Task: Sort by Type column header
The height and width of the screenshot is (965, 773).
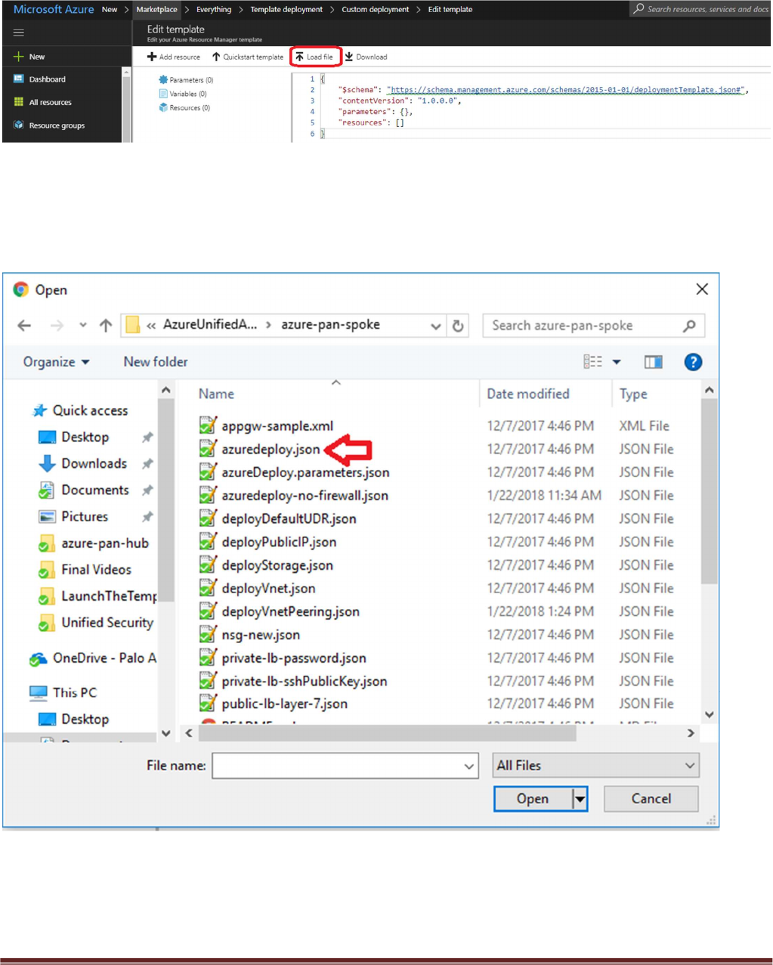Action: tap(633, 394)
